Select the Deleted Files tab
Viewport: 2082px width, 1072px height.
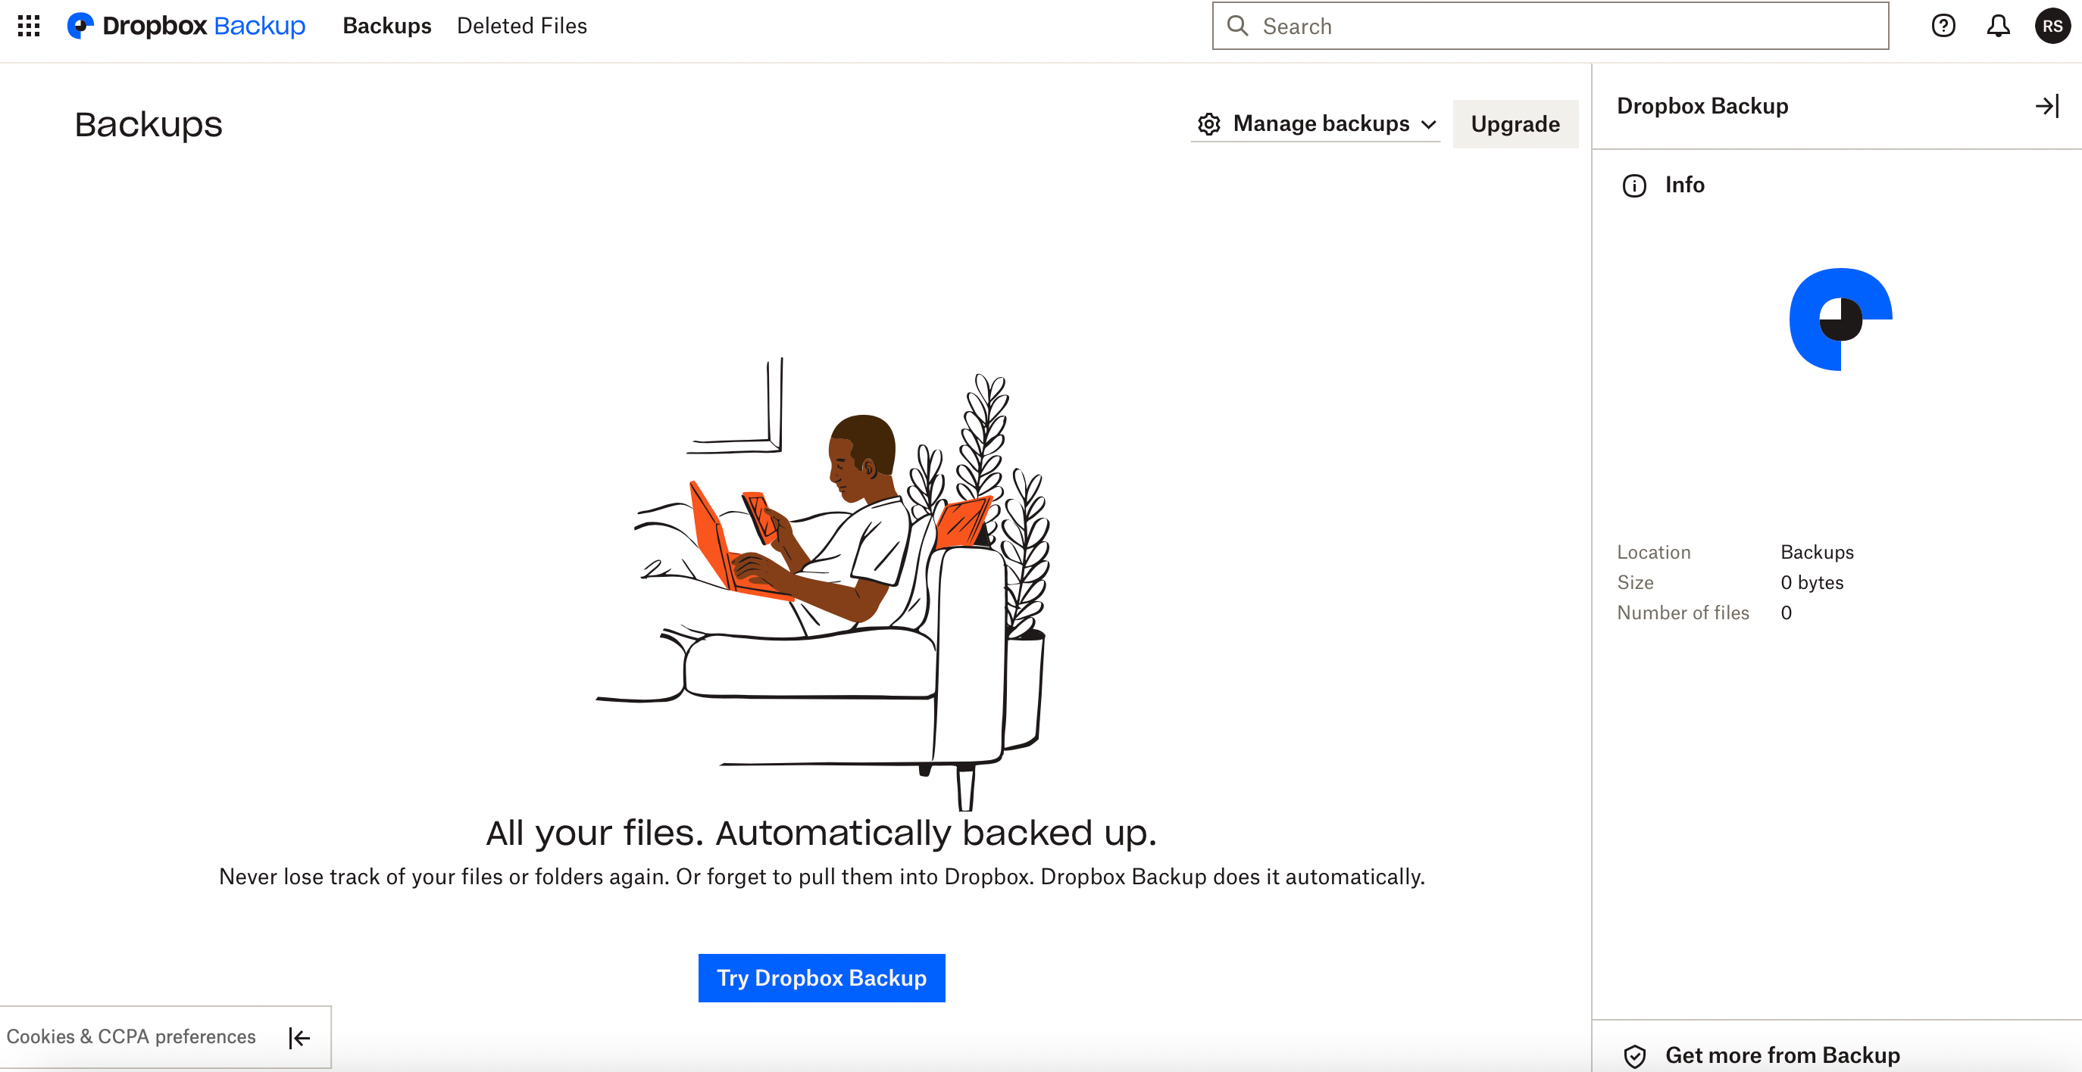(521, 25)
